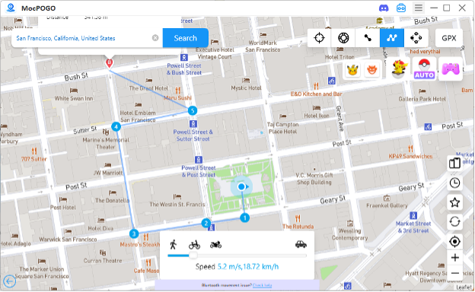Switch to two-spot route mode
The width and height of the screenshot is (475, 292).
coord(368,38)
